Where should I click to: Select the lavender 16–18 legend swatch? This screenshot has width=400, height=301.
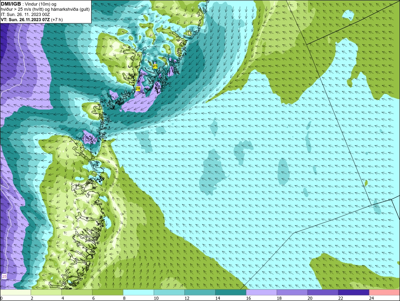coord(262,292)
